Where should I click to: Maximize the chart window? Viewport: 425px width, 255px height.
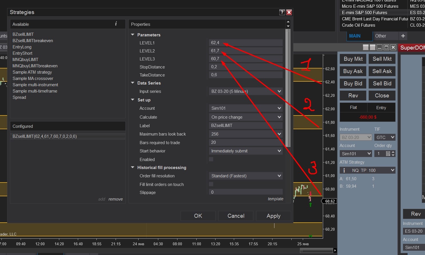tap(386, 47)
